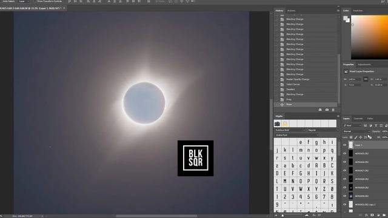Hide the 'copy 2' layer eye icon

tap(345, 205)
